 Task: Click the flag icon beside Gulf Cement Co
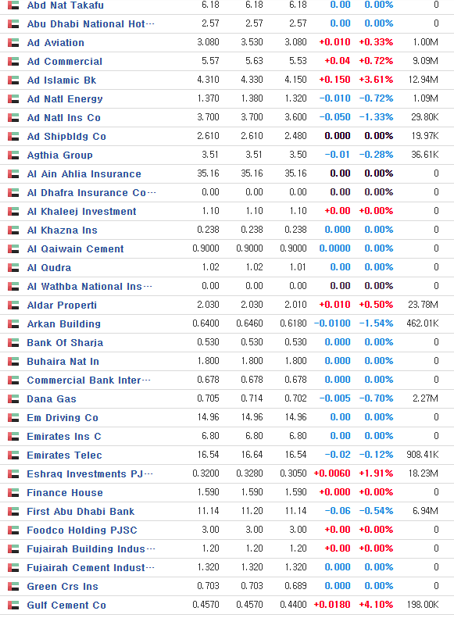pyautogui.click(x=13, y=605)
